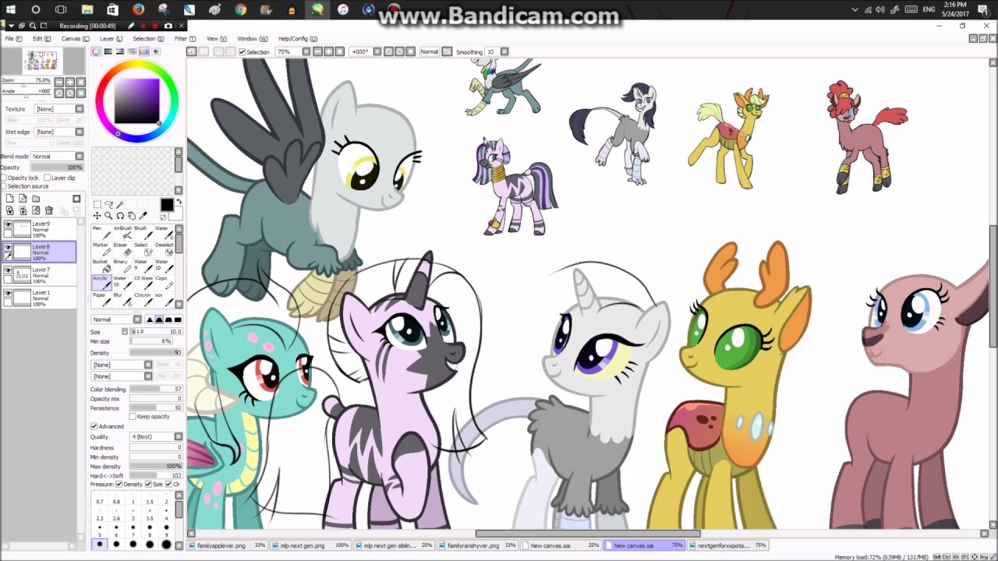998x561 pixels.
Task: Click the undo arrow in toolbar
Action: pyautogui.click(x=191, y=51)
